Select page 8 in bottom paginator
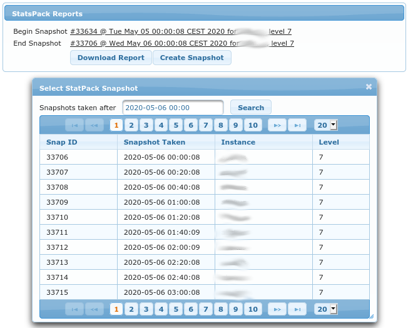This screenshot has height=328, width=408. click(x=221, y=309)
